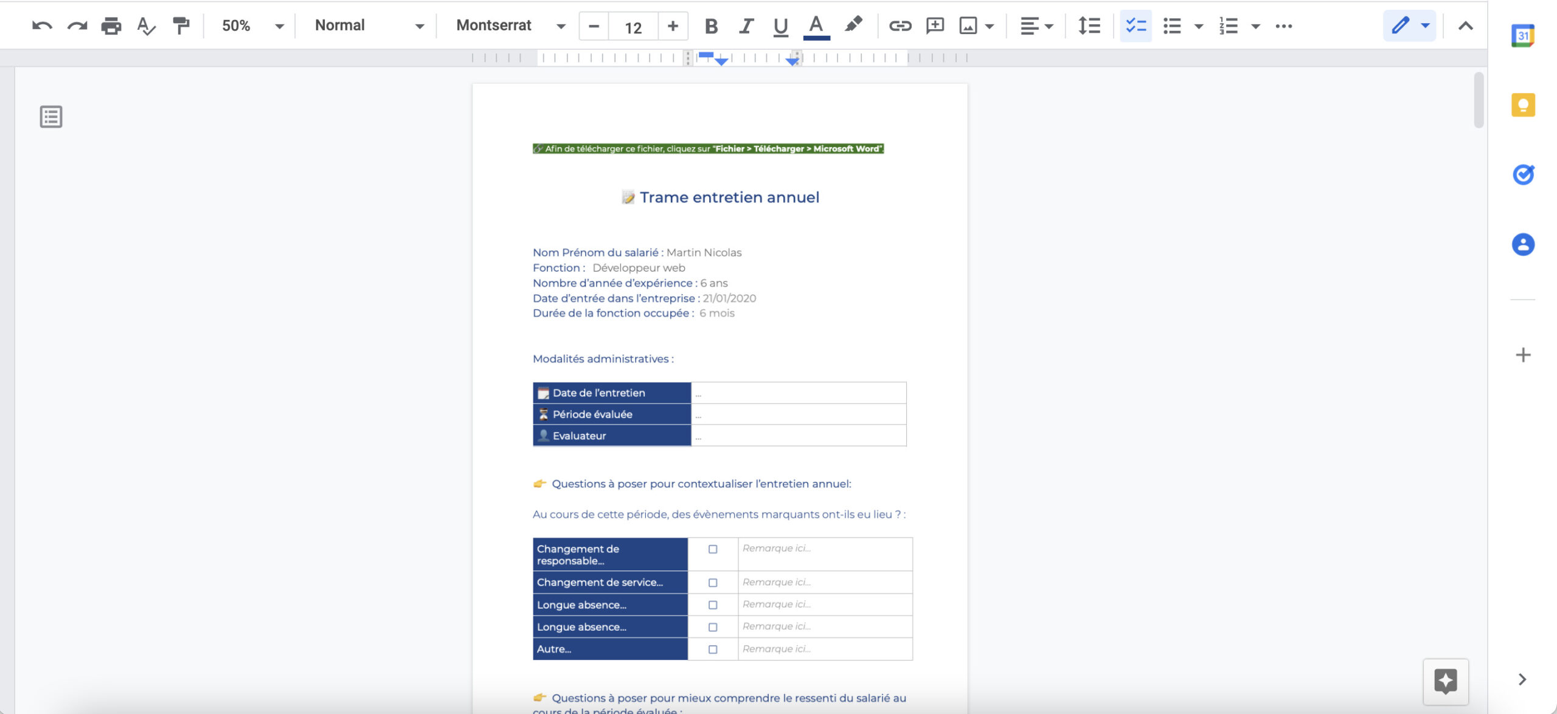
Task: Toggle underline formatting
Action: pyautogui.click(x=780, y=26)
